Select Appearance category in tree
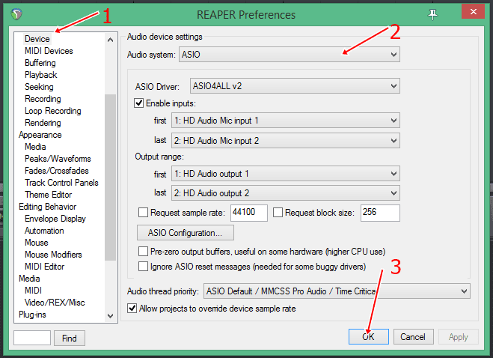 [x=40, y=135]
